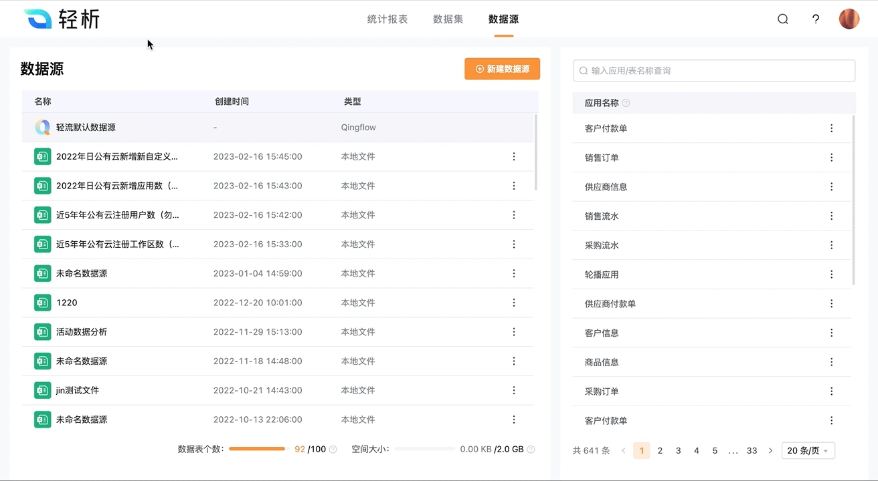Click Excel icon of 1220
This screenshot has height=481, width=878.
click(43, 303)
